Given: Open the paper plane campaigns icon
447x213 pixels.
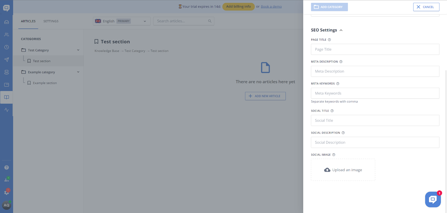Looking at the screenshot, I should coord(6,60).
